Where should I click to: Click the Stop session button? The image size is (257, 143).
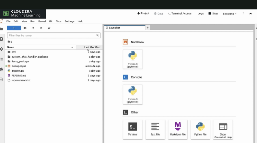[213, 14]
